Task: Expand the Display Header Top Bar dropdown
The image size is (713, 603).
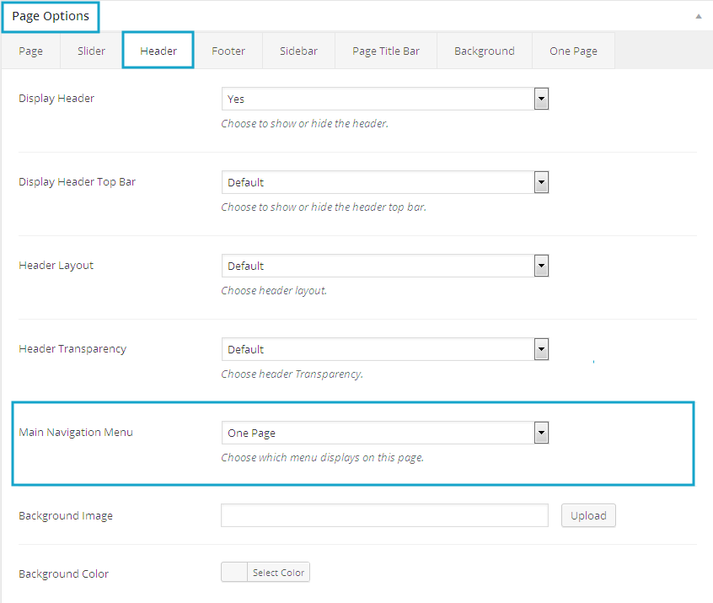Action: coord(385,182)
